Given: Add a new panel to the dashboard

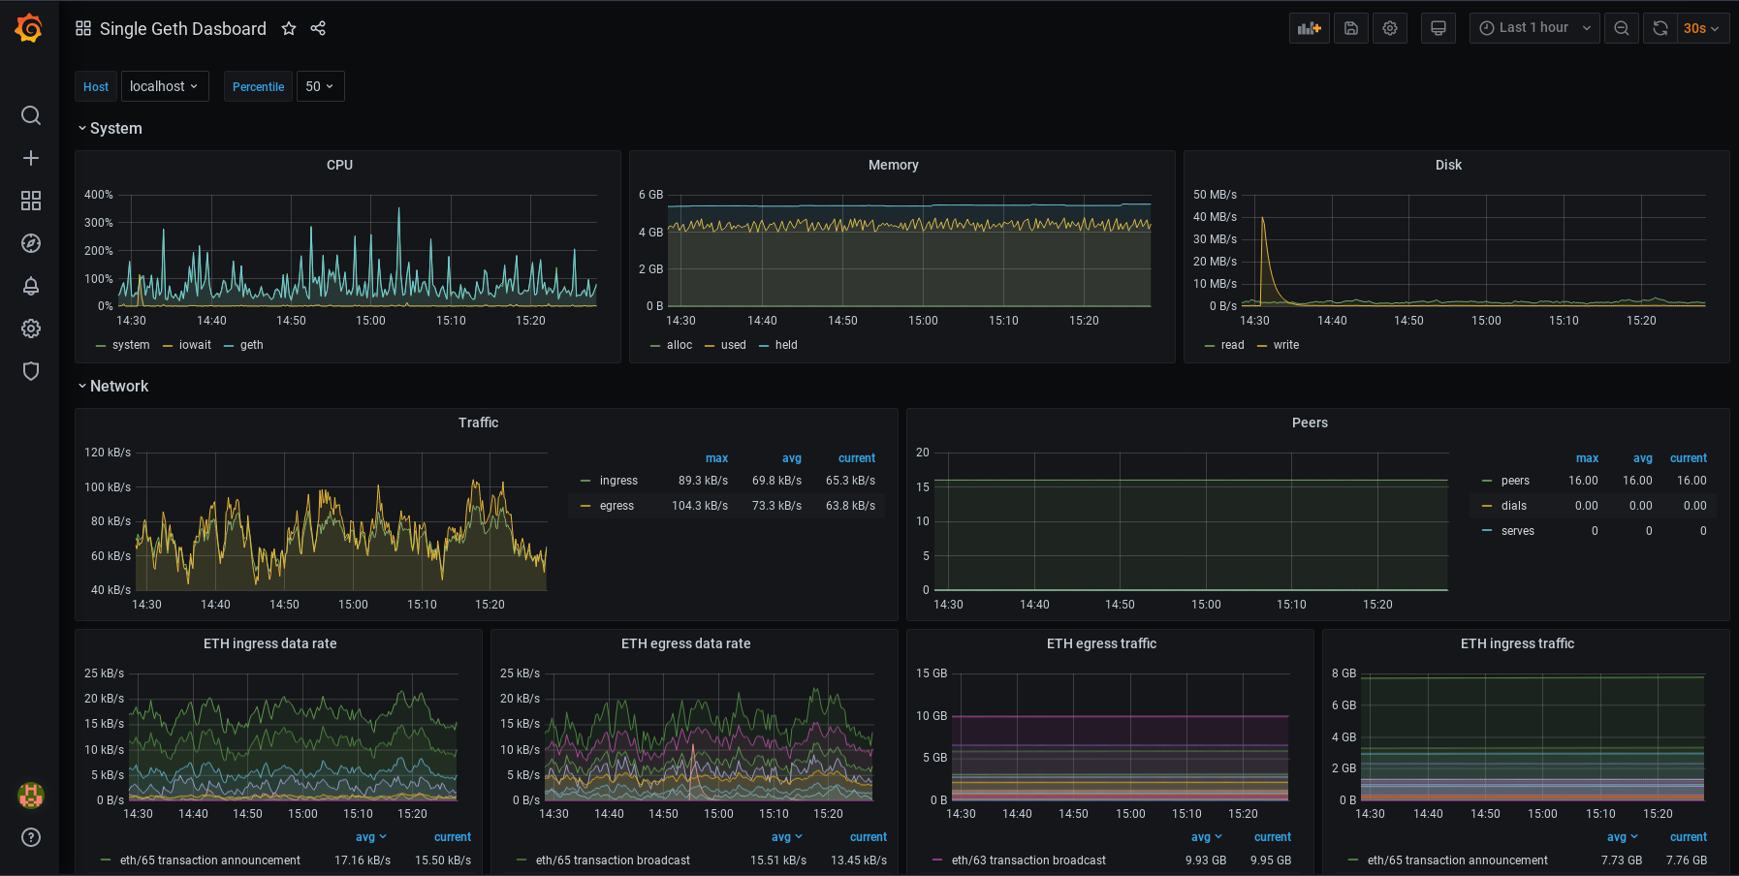Looking at the screenshot, I should tap(1310, 28).
